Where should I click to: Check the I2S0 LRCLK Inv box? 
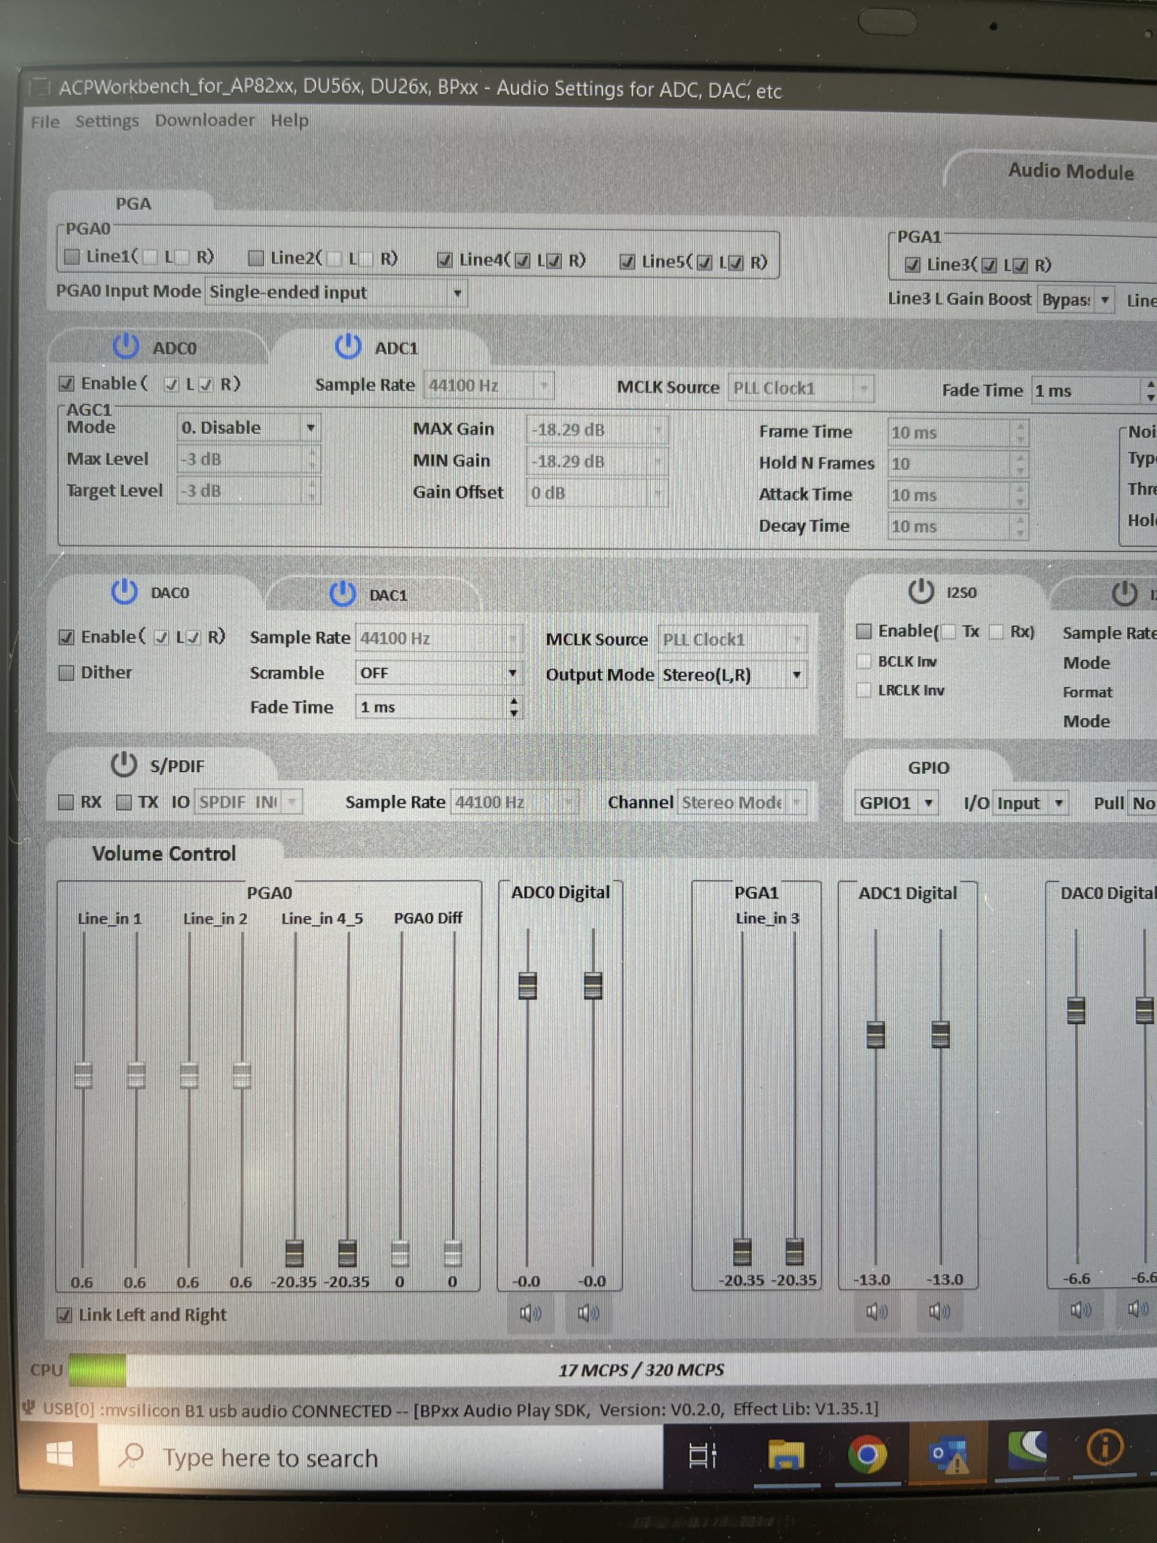pyautogui.click(x=864, y=690)
